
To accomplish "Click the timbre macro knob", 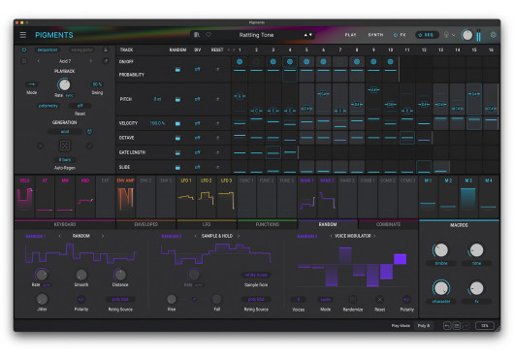I will click(440, 250).
